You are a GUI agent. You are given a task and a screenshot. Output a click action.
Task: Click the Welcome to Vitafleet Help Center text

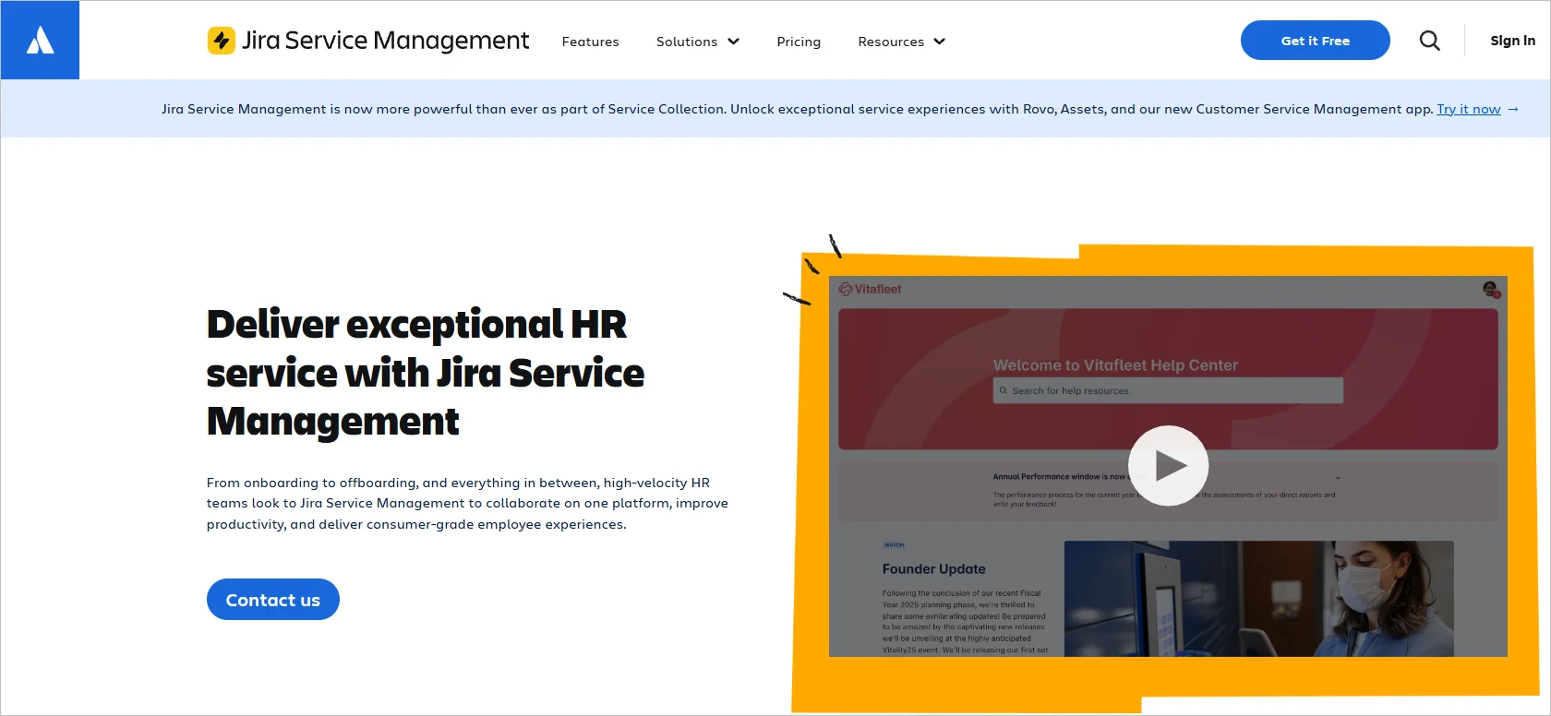coord(1115,365)
